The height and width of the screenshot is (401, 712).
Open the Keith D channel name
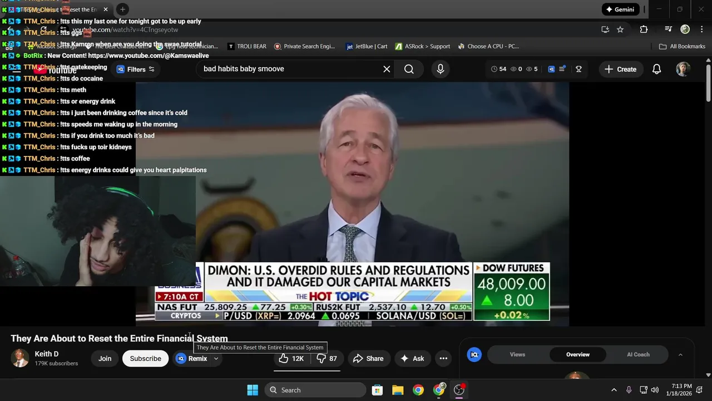point(46,354)
